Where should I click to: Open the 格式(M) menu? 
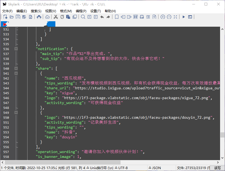point(66,11)
